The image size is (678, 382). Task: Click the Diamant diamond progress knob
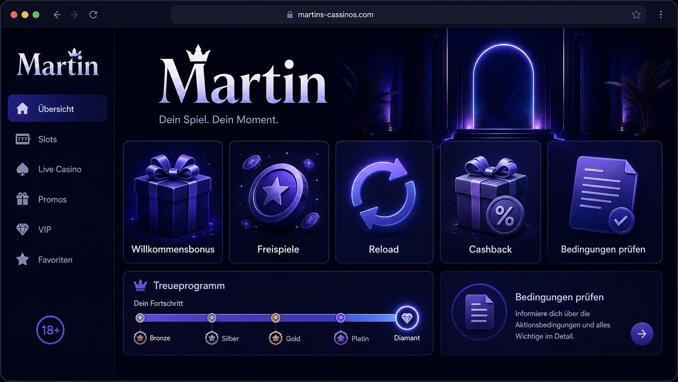coord(407,318)
